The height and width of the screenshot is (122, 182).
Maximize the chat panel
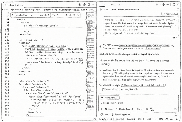coord(174,5)
